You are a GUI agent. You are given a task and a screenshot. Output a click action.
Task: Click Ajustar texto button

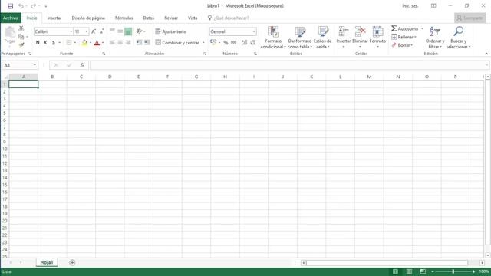click(x=170, y=31)
